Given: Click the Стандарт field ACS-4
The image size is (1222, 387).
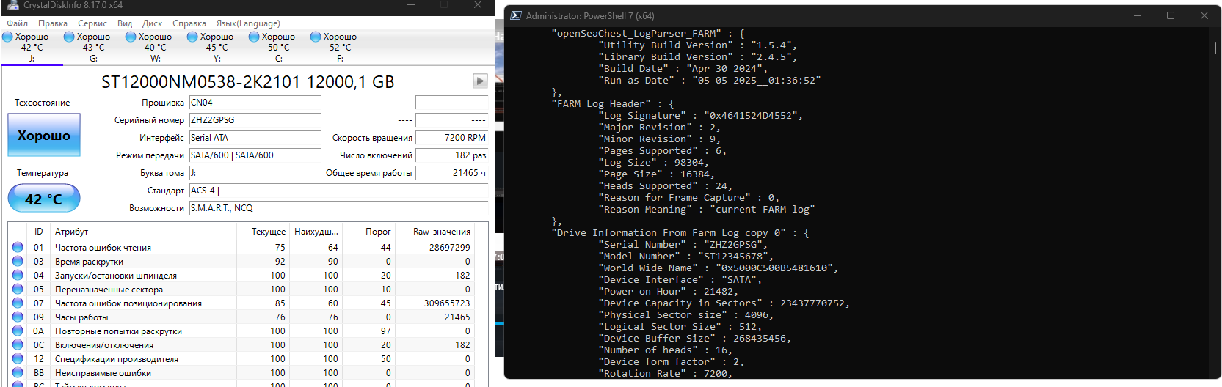Looking at the screenshot, I should (x=338, y=191).
